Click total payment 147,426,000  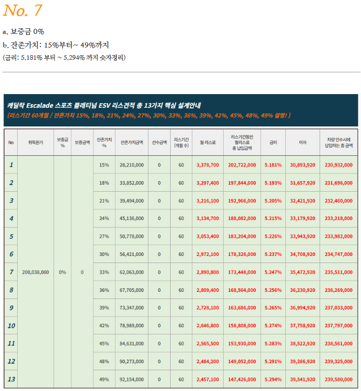(242, 379)
